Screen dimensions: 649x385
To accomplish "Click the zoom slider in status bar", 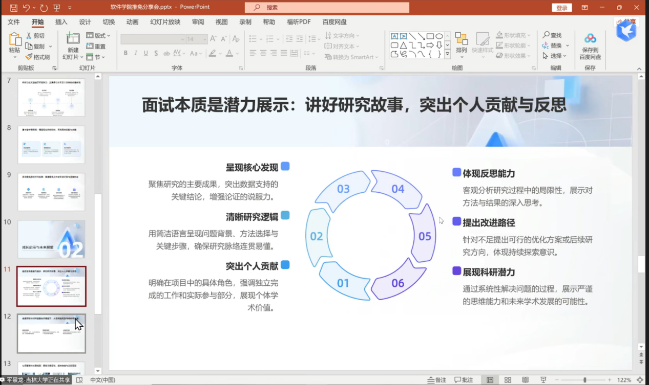I will point(585,380).
